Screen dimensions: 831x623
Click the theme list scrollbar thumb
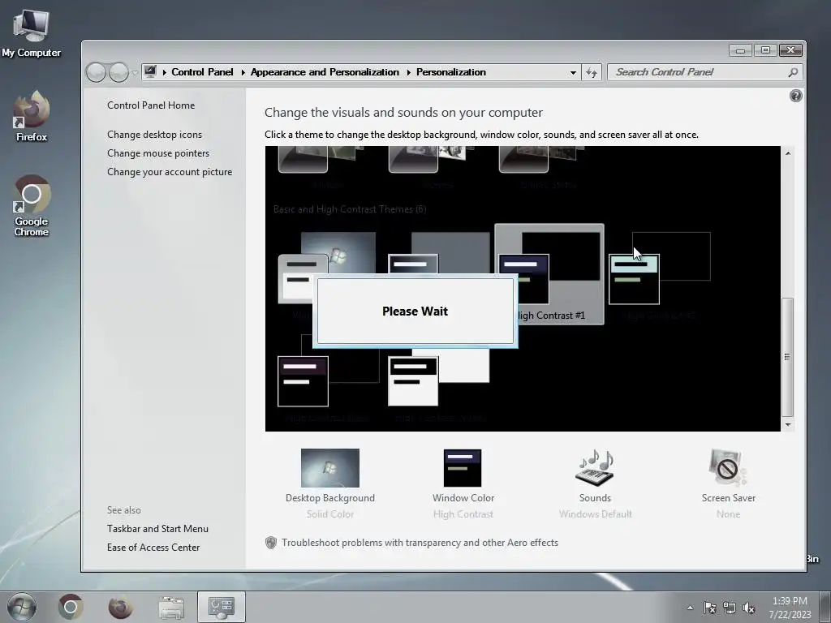pos(787,357)
